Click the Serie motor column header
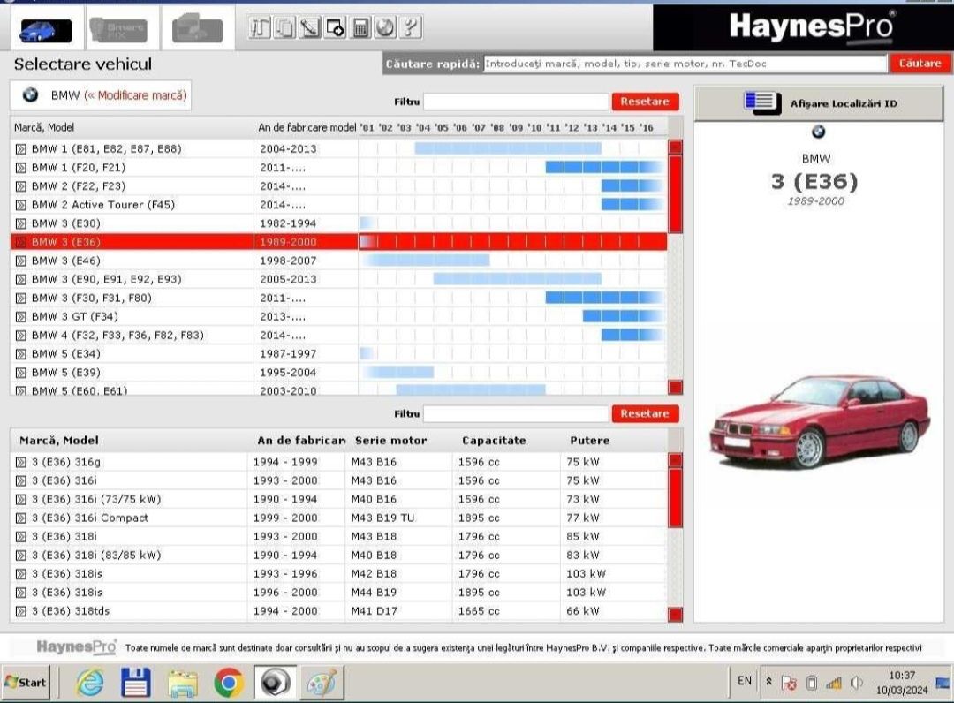The width and height of the screenshot is (954, 703). point(390,441)
